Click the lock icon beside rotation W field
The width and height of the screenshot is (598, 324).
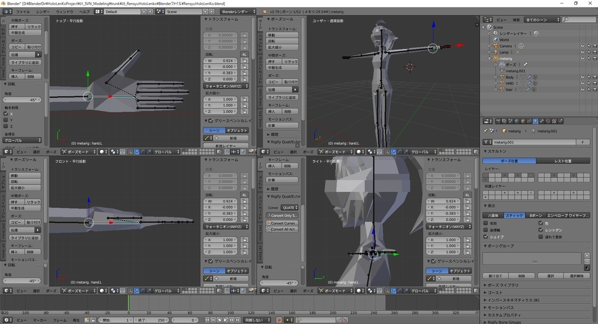click(x=244, y=60)
